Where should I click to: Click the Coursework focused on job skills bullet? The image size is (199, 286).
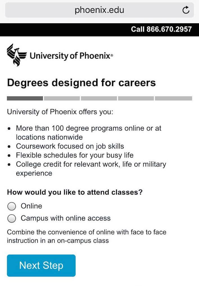[x=70, y=146]
